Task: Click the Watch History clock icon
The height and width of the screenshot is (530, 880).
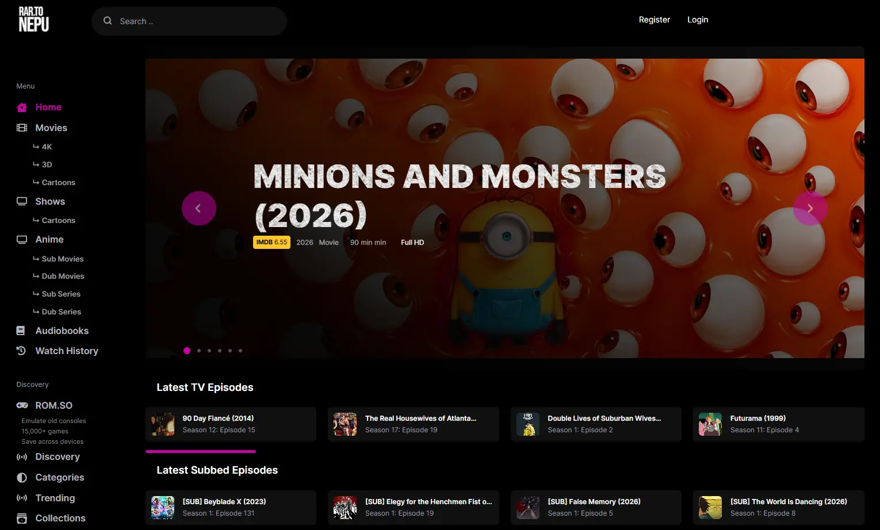Action: [21, 351]
